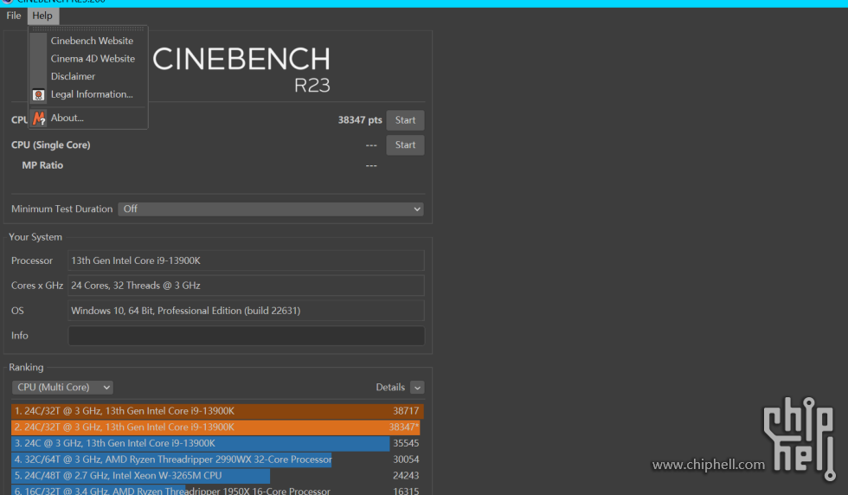Click the OS field Windows 10 64 Bit

(x=246, y=311)
